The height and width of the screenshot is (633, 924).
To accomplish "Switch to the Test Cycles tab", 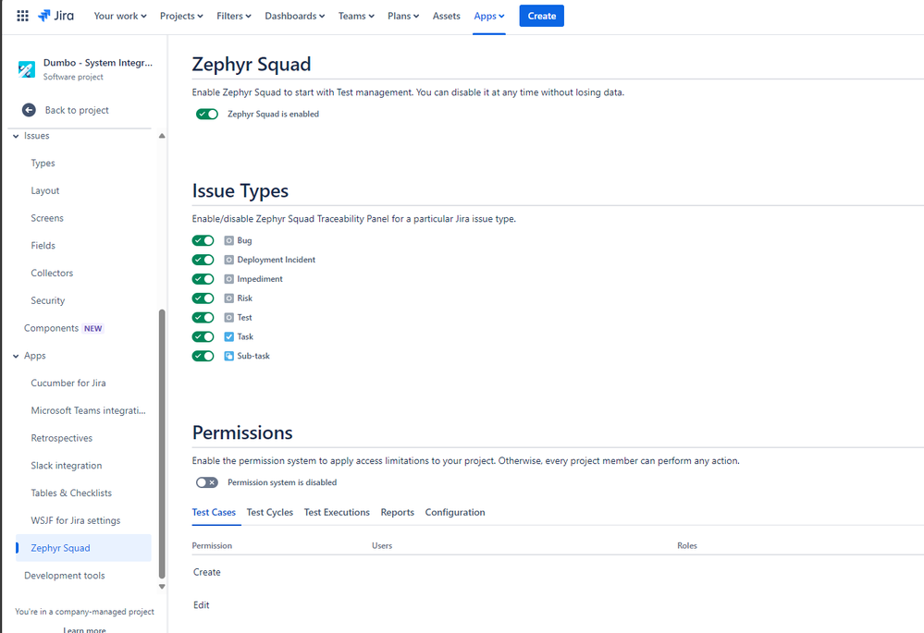I will tap(269, 512).
